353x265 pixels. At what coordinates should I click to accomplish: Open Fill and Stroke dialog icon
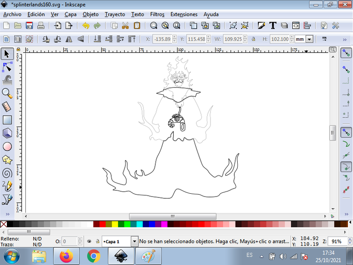coord(262,25)
